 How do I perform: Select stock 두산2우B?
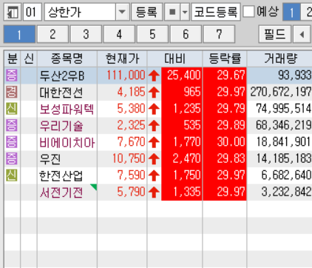62,76
